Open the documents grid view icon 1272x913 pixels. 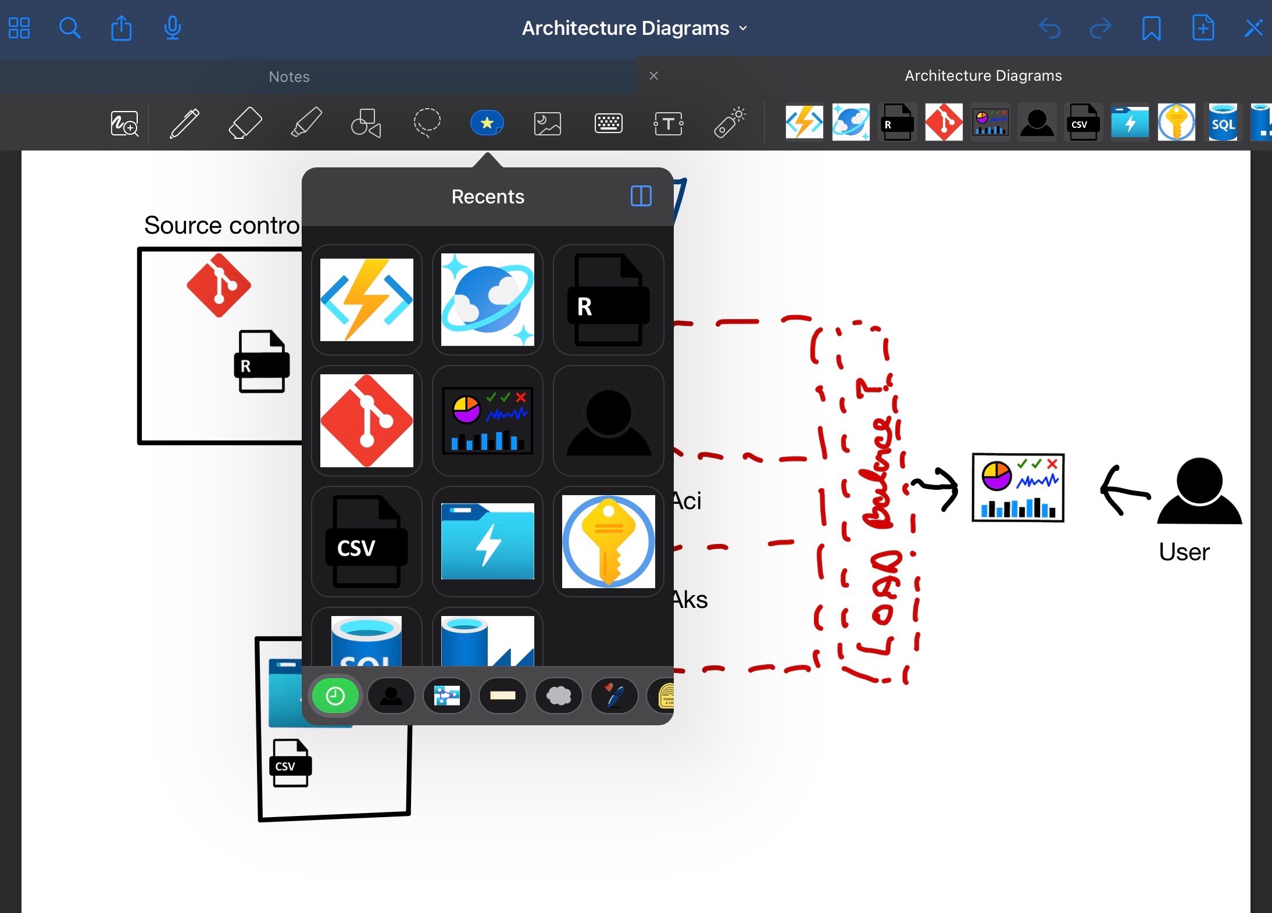[19, 28]
